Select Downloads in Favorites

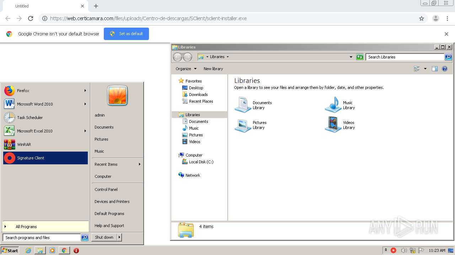tap(198, 95)
